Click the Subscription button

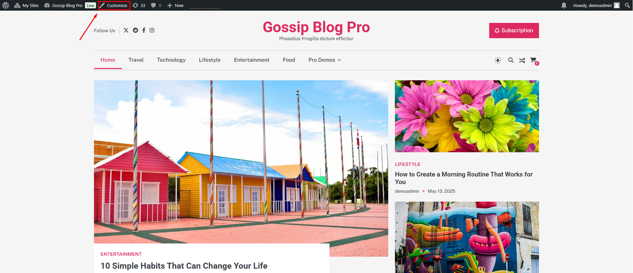coord(514,30)
